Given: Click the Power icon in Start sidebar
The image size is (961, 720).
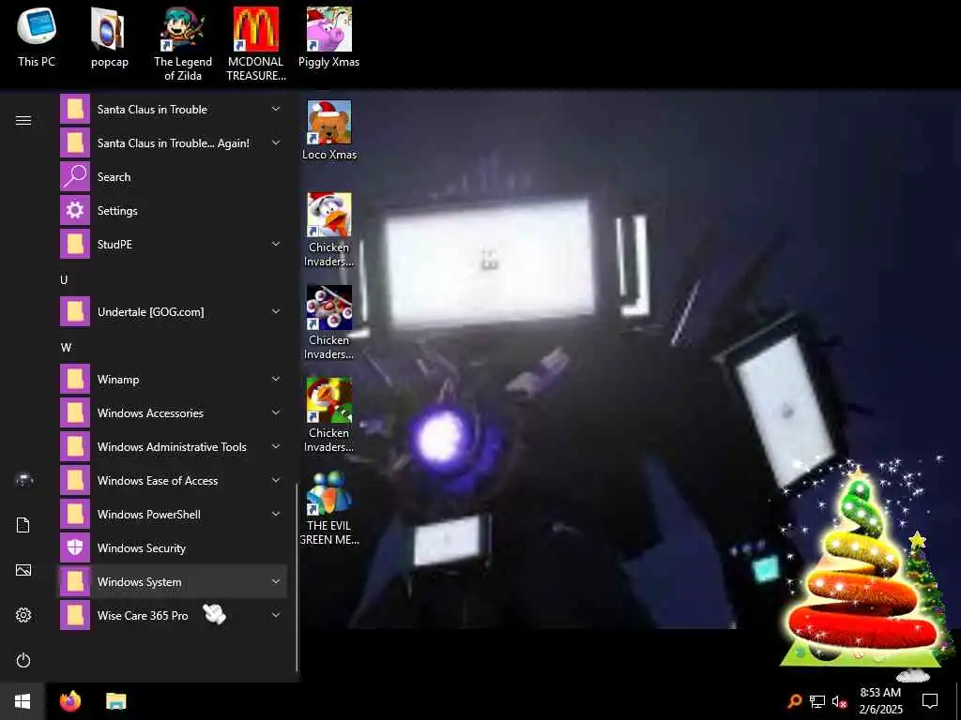Looking at the screenshot, I should pos(23,660).
